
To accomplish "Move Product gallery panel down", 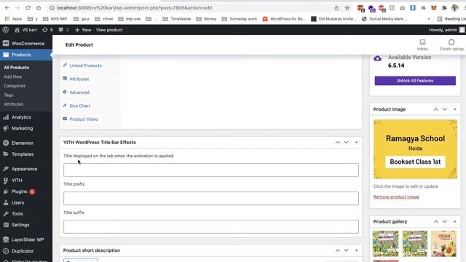I will coord(445,221).
